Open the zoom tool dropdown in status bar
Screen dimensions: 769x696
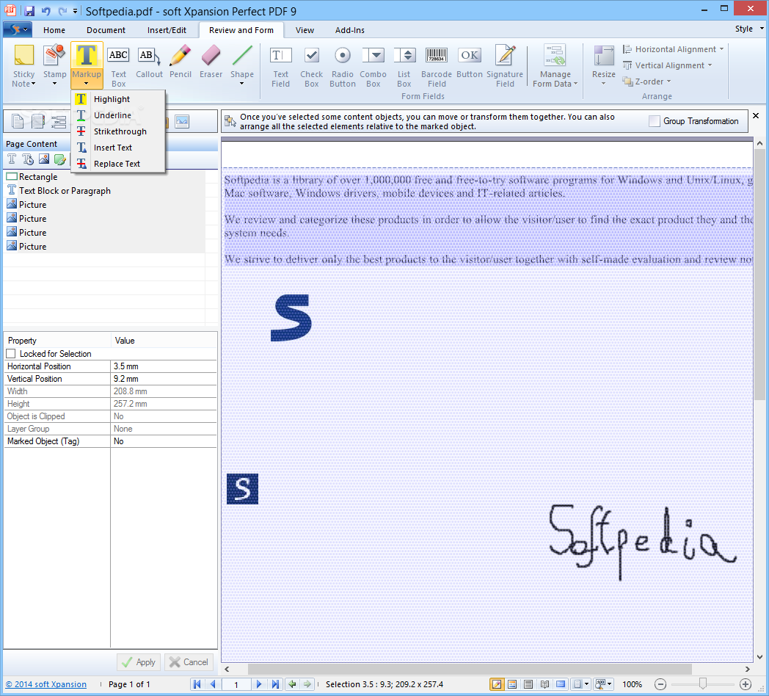(610, 684)
